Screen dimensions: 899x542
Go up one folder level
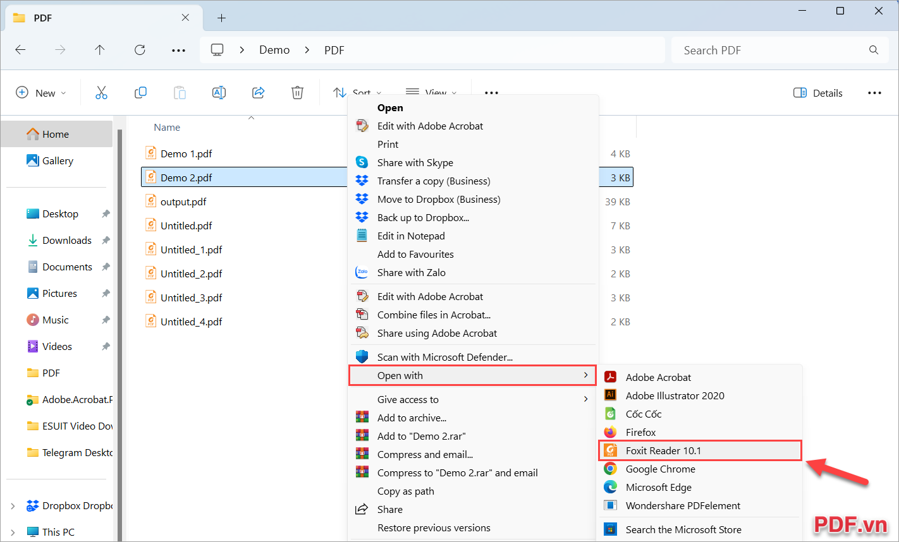100,50
